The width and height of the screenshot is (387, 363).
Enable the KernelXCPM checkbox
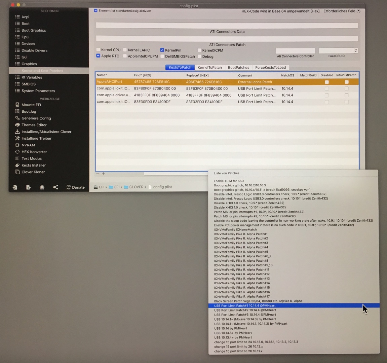click(x=199, y=50)
